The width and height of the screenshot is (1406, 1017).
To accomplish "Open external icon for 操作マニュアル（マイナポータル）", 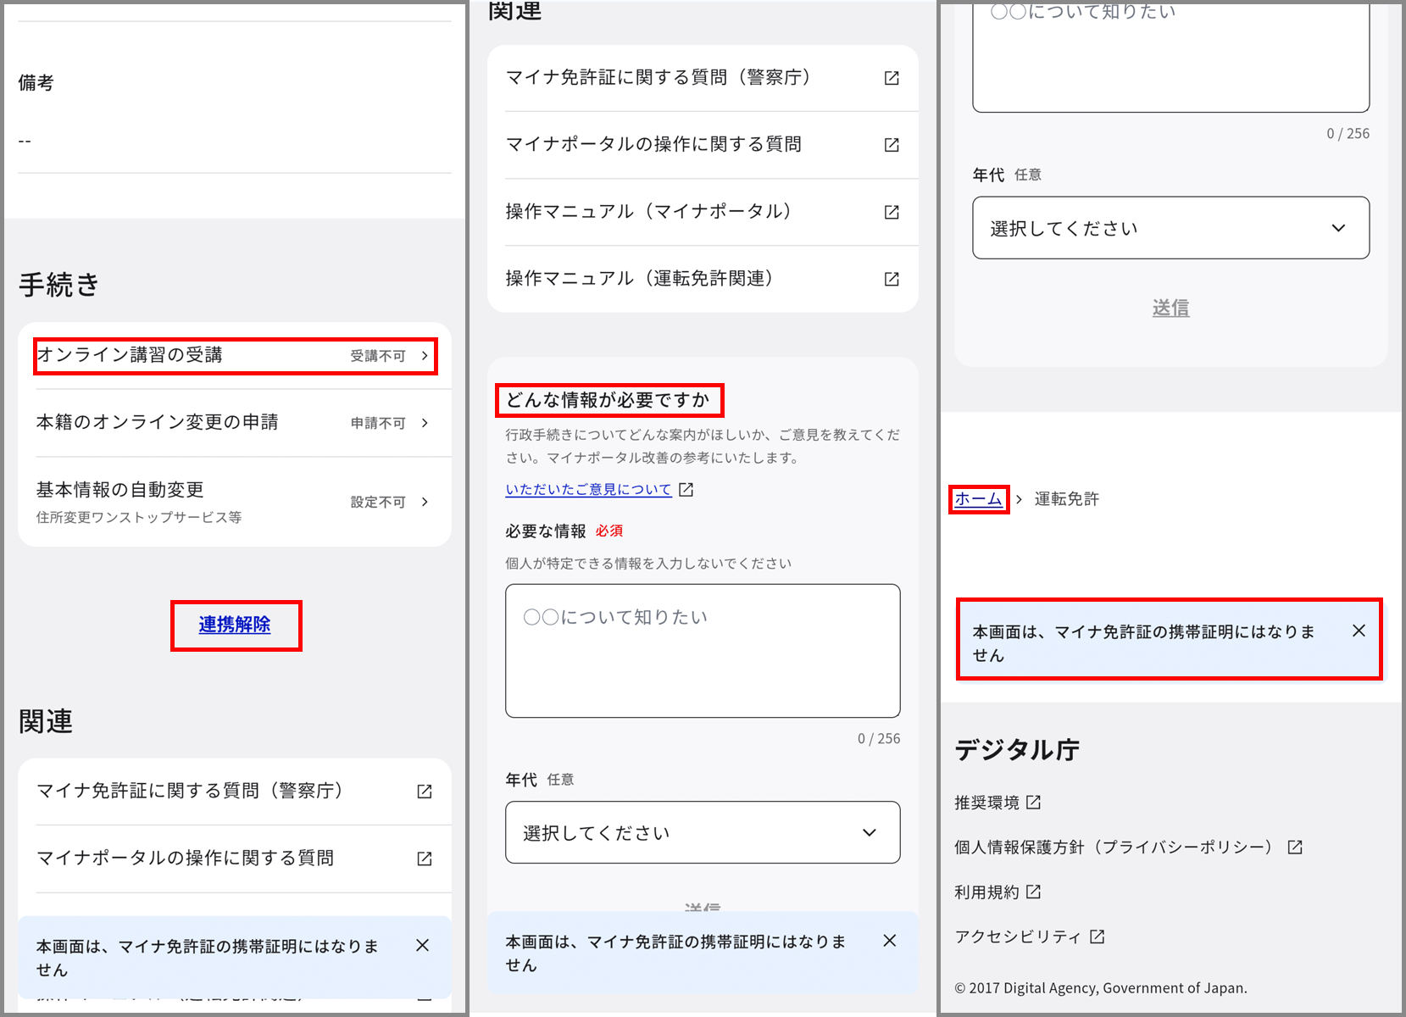I will pyautogui.click(x=892, y=212).
